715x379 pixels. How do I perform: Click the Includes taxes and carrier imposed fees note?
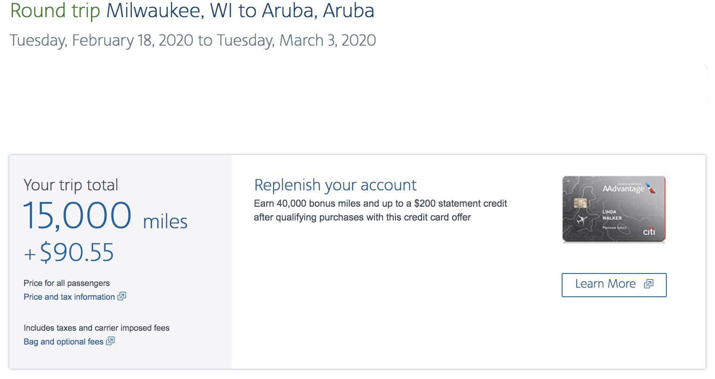click(x=96, y=328)
